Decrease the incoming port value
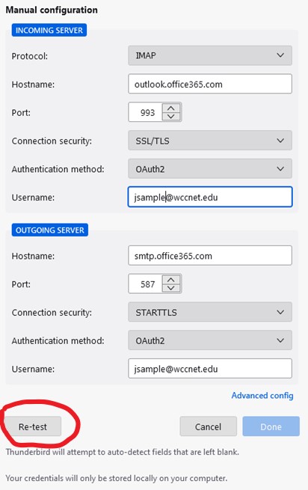Screen dimensions: 308x490 171,116
